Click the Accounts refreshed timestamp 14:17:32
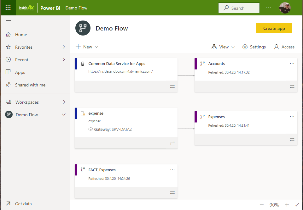This screenshot has width=303, height=210. coord(229,72)
